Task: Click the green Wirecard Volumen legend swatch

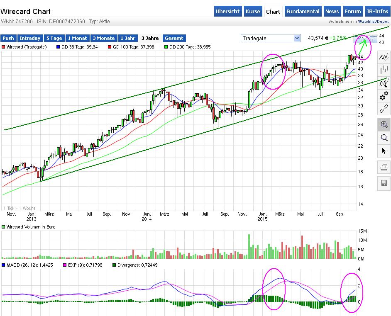Action: 3,227
